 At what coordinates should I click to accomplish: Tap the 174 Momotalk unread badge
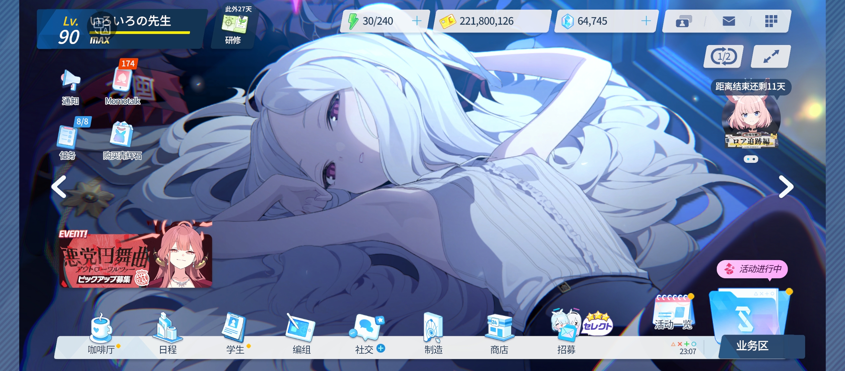[x=128, y=64]
